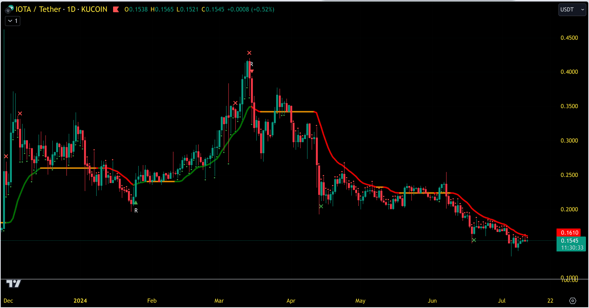Viewport: 589px width, 308px height.
Task: Click the red X marker above the March peak
Action: (x=249, y=53)
